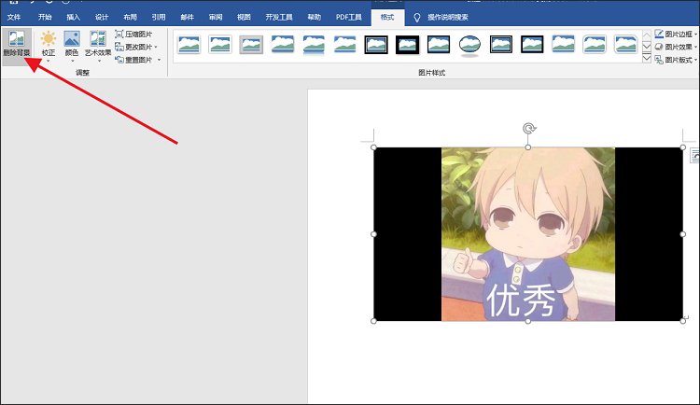
Task: Apply the reflected rounded rectangle style (fifth)
Action: click(314, 45)
